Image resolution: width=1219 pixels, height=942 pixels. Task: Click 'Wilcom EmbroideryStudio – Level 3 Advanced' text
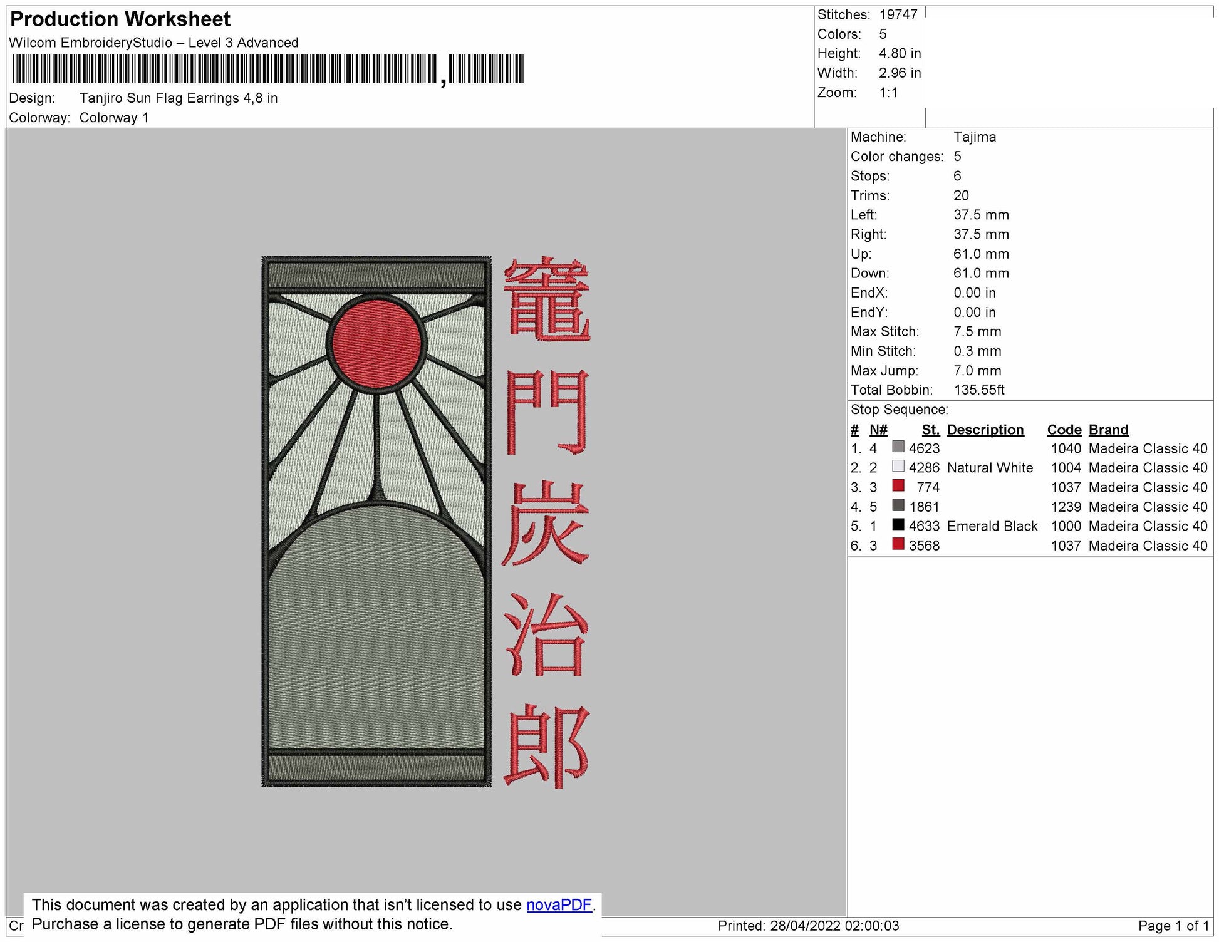coord(153,43)
